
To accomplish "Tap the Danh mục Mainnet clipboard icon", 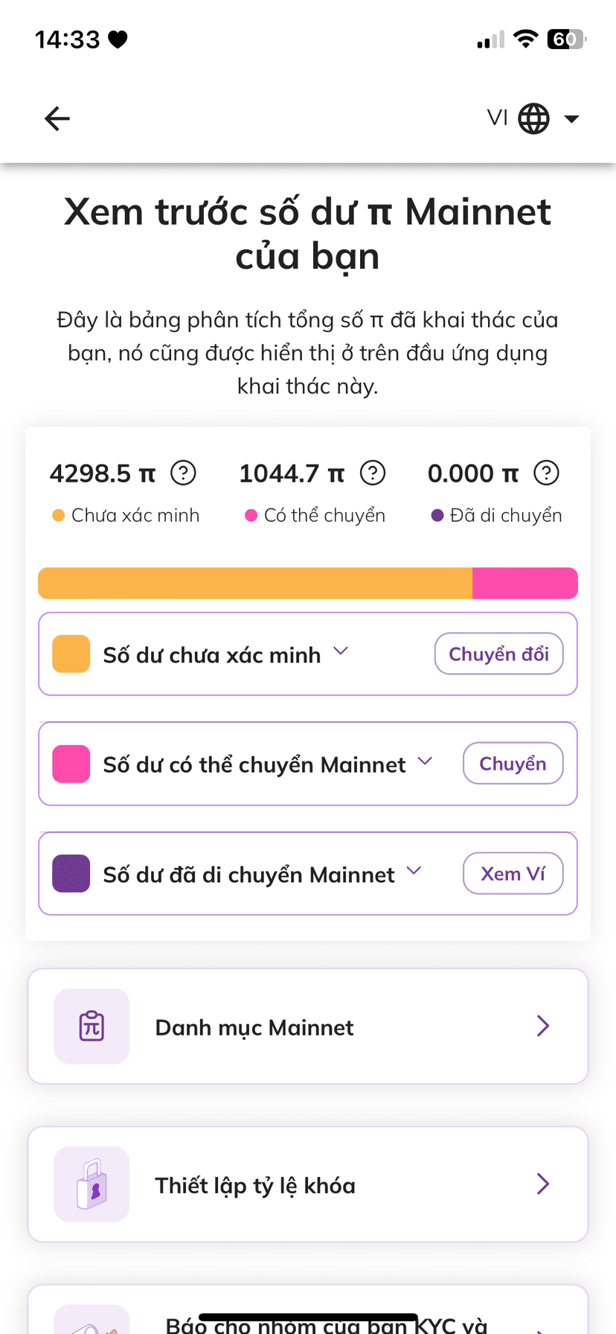I will pyautogui.click(x=92, y=1026).
